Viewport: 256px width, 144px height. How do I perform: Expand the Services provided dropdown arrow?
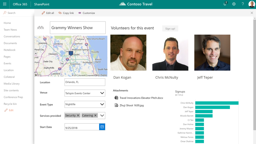(x=102, y=116)
